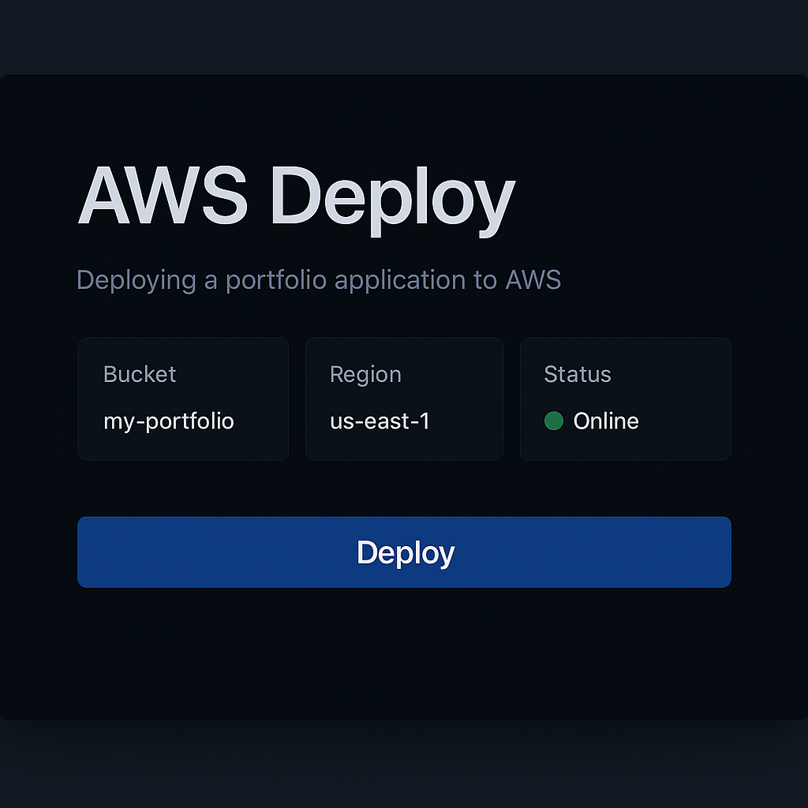Select the Region card
The width and height of the screenshot is (808, 808).
tap(404, 398)
